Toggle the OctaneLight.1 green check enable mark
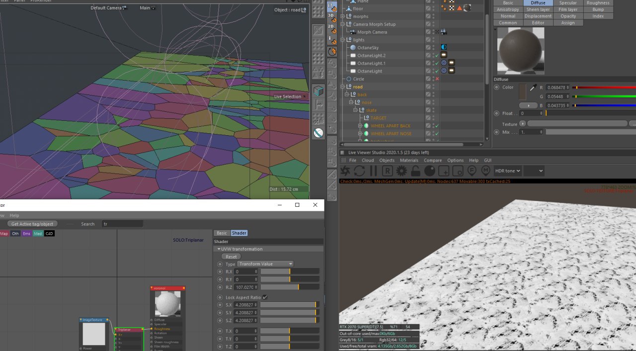 [x=437, y=63]
